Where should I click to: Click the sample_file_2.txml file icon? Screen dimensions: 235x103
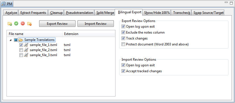[x=26, y=50]
